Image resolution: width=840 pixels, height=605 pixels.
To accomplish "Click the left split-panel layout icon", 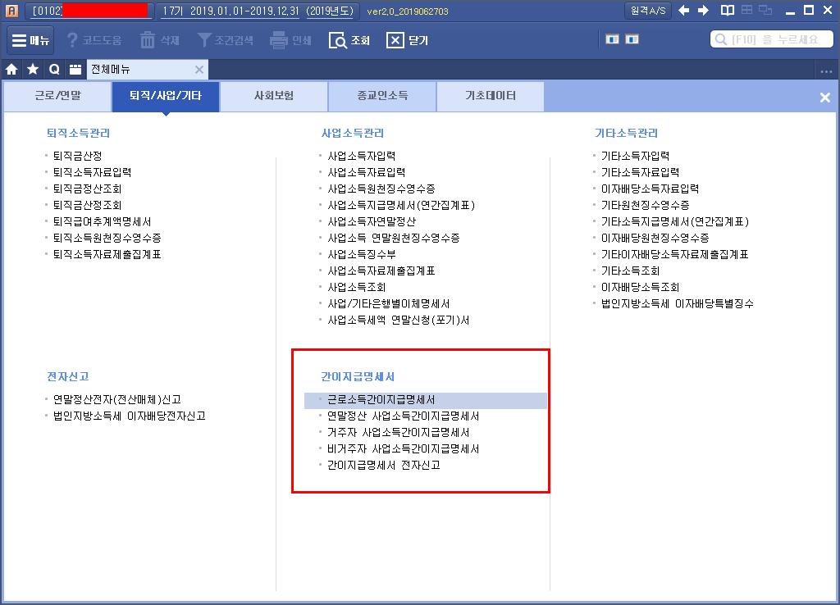I will coord(612,39).
